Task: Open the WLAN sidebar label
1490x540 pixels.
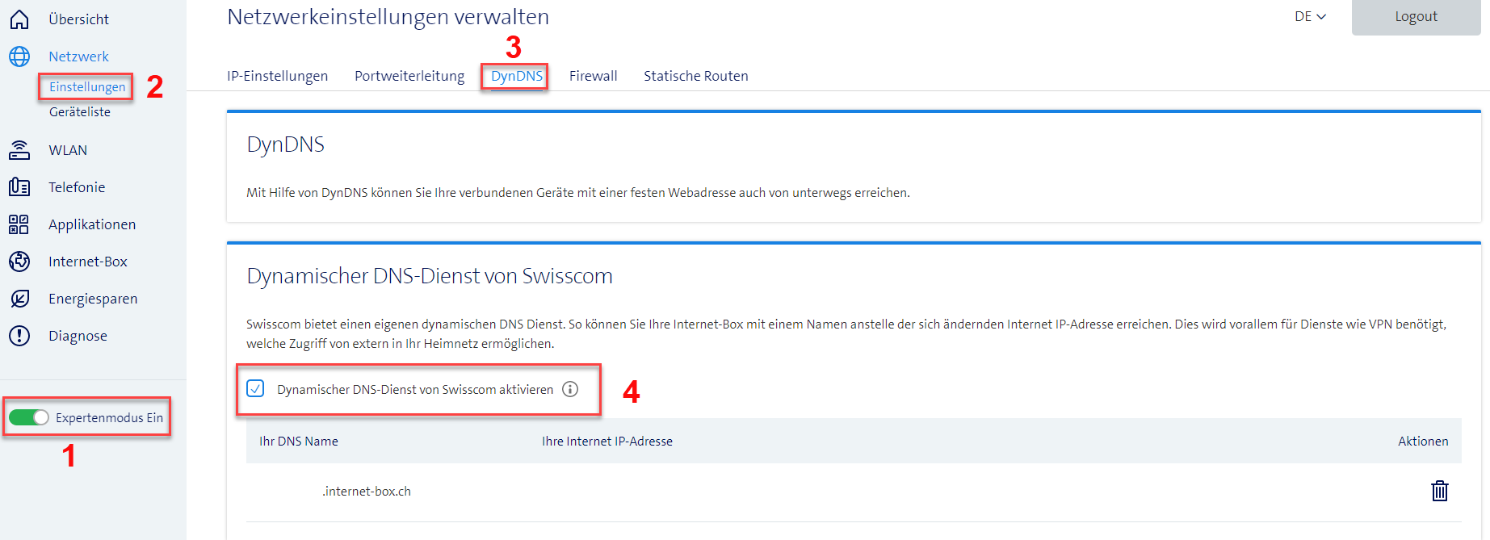Action: tap(68, 150)
